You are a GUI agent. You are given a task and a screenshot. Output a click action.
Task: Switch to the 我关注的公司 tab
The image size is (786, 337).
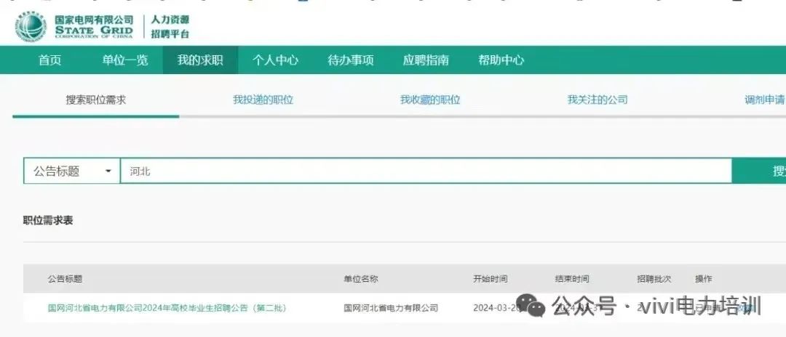[x=598, y=100]
